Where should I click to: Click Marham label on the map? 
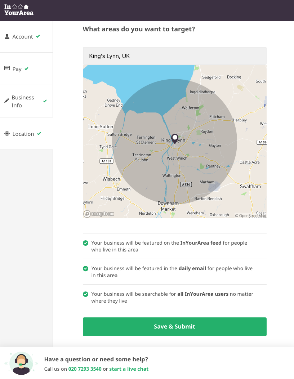207,182
